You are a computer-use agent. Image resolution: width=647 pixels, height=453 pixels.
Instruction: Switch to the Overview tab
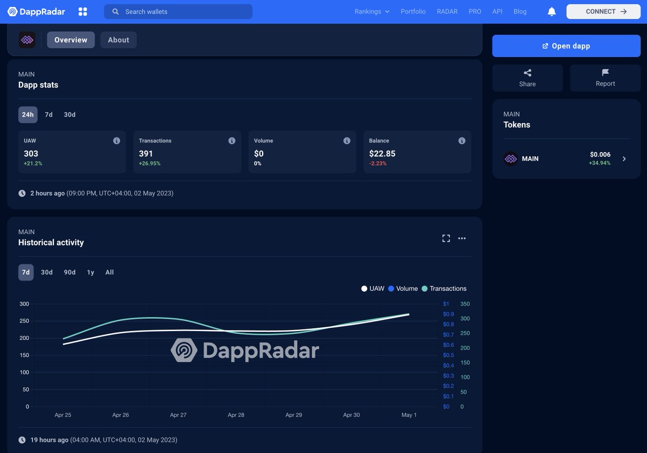(x=71, y=40)
